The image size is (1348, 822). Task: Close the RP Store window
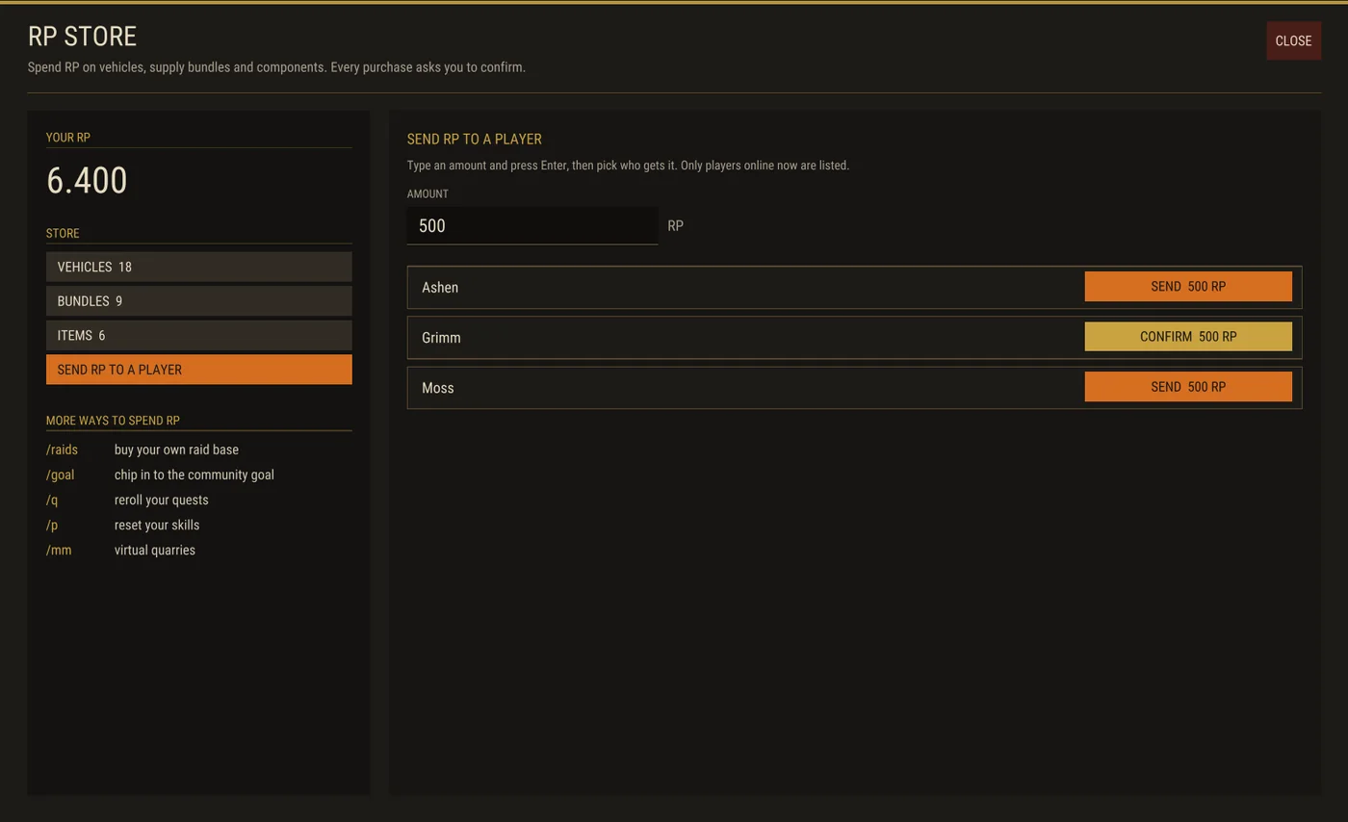click(x=1293, y=40)
